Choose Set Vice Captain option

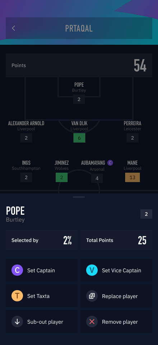click(x=116, y=270)
